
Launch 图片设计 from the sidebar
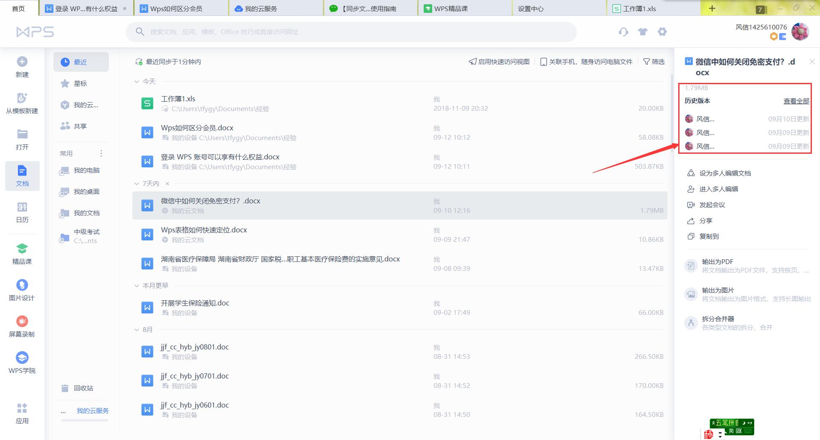pos(21,290)
